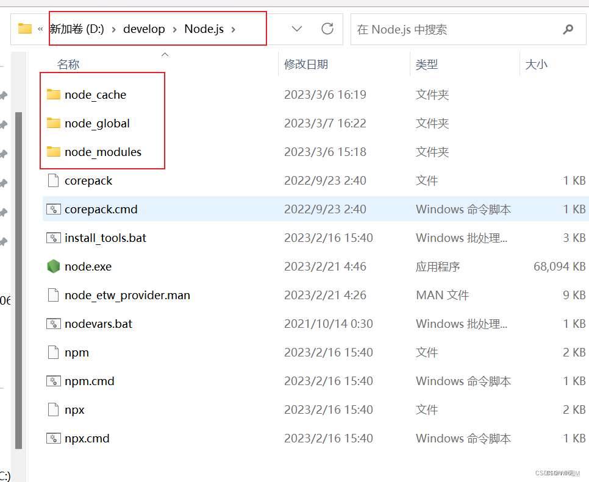Open the address bar history dropdown
The height and width of the screenshot is (482, 589).
click(297, 29)
